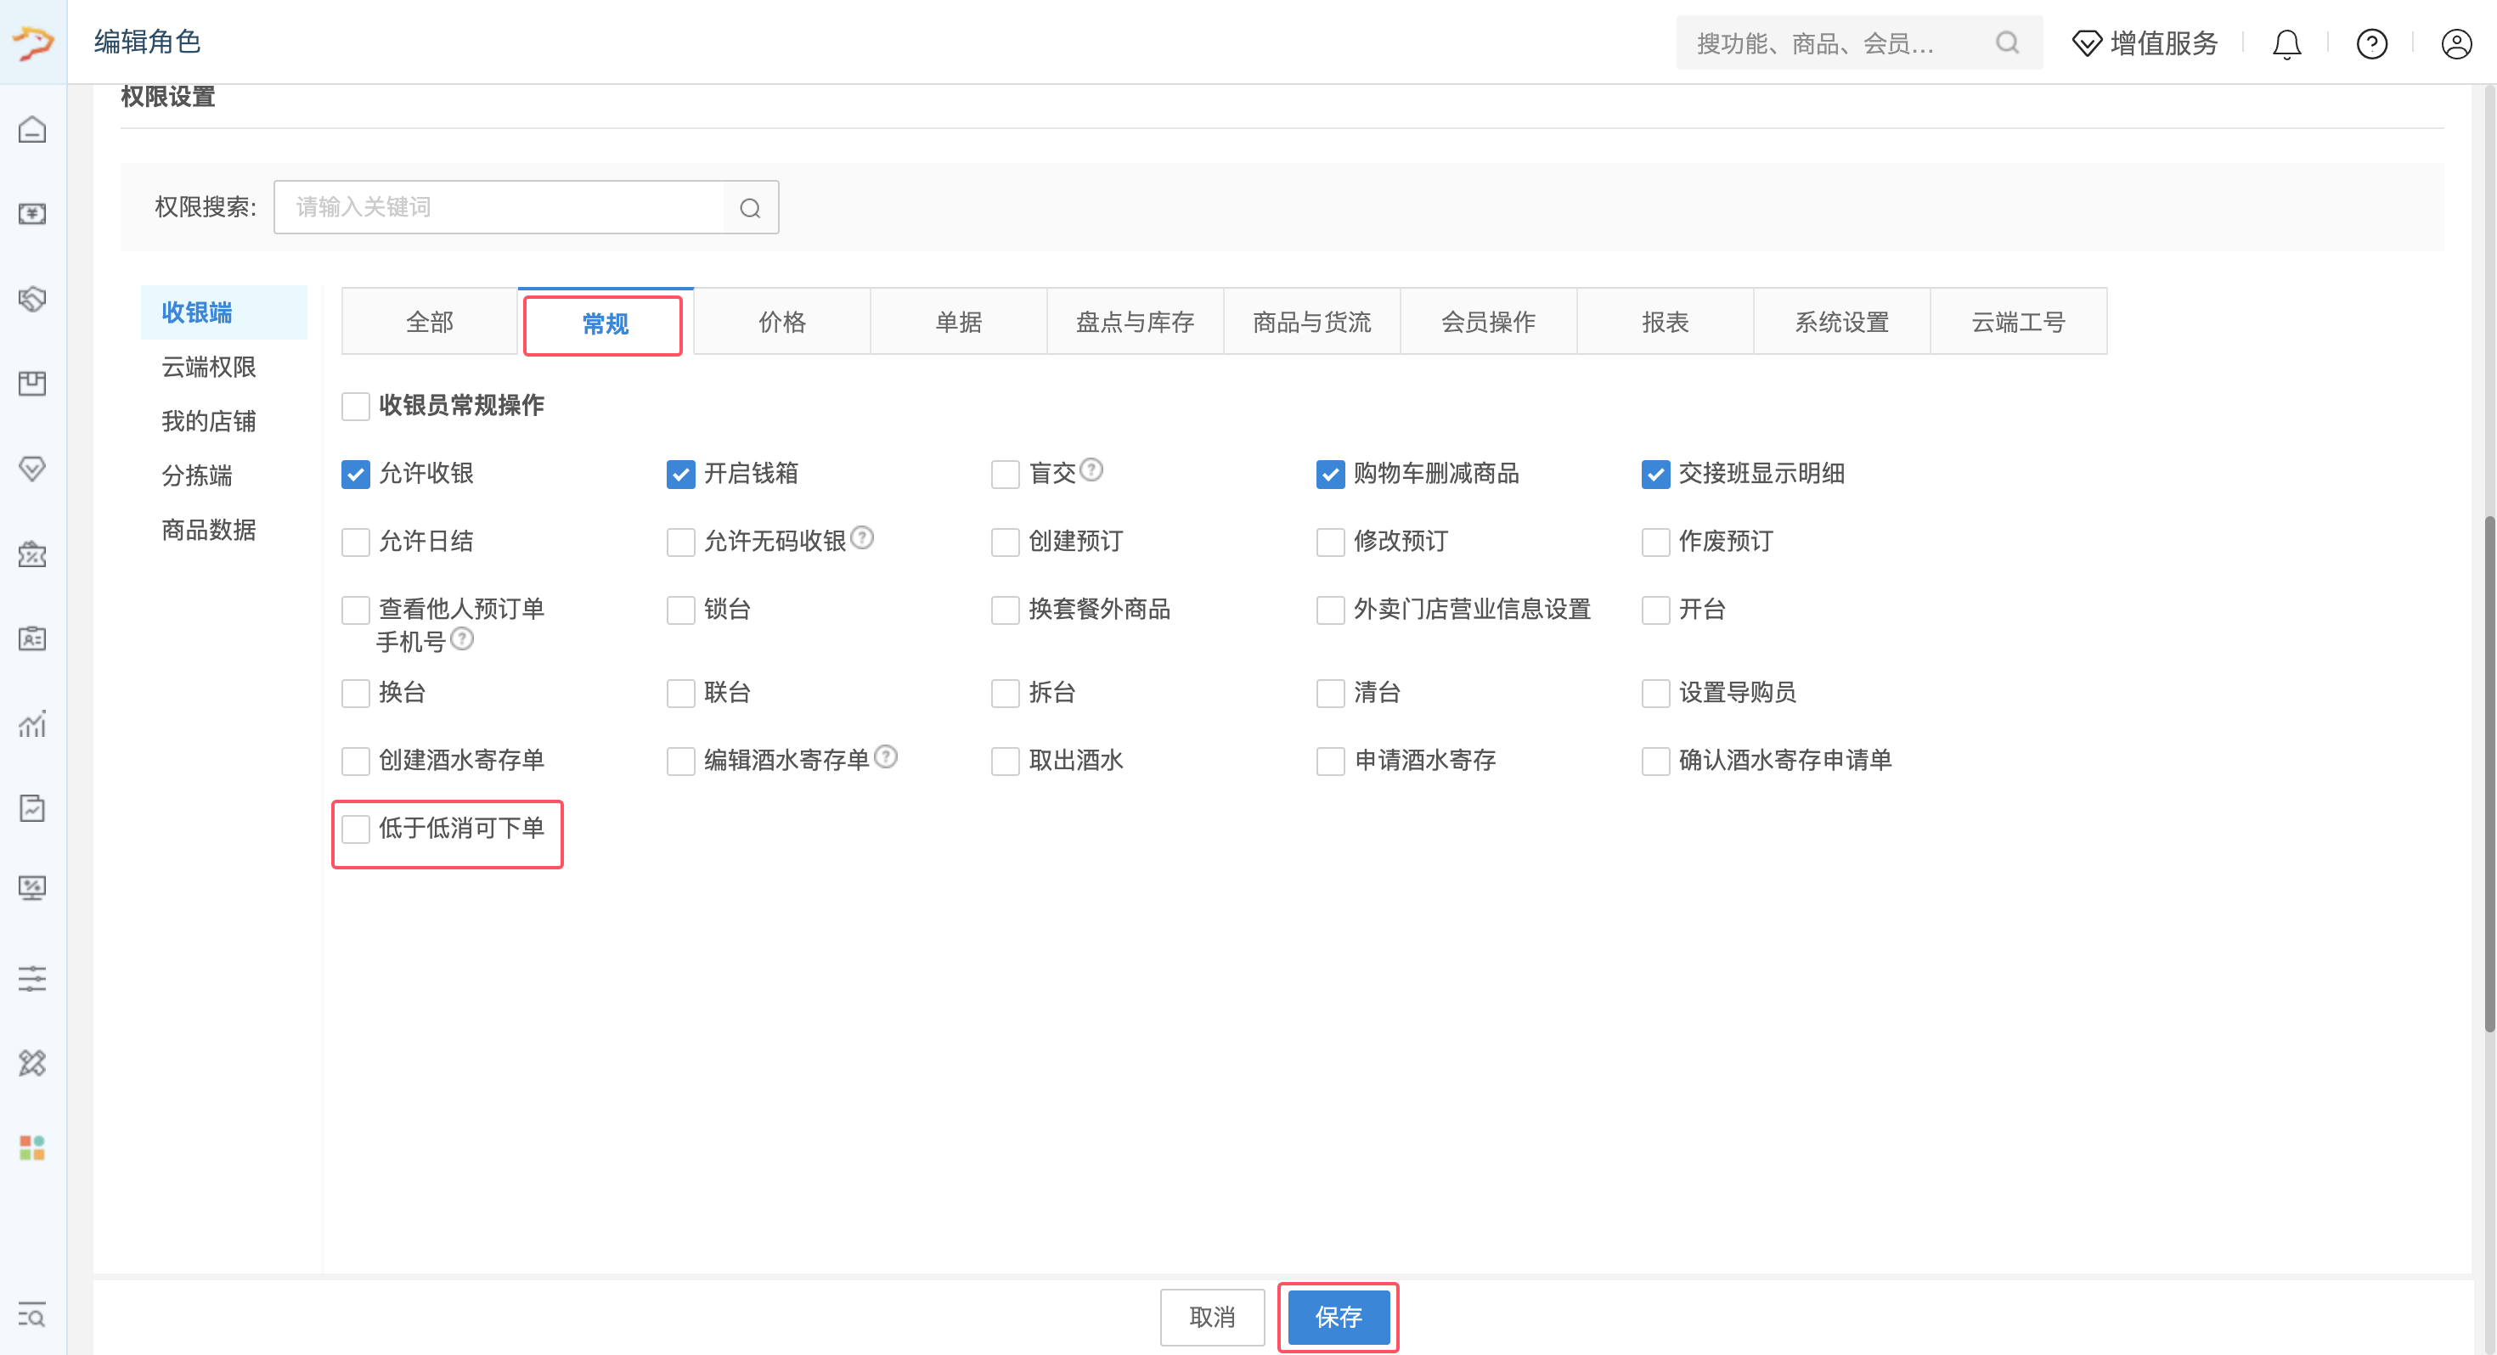Click the notification bell icon
Image resolution: width=2497 pixels, height=1355 pixels.
pos(2286,43)
